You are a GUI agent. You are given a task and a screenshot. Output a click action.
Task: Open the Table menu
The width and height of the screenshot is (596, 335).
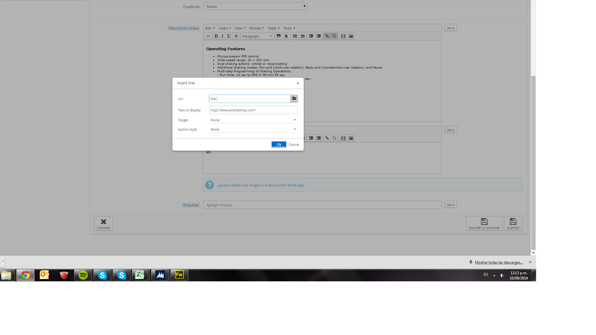click(273, 28)
